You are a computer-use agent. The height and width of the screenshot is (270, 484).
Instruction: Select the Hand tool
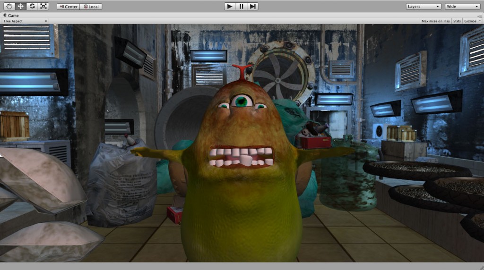[9, 6]
